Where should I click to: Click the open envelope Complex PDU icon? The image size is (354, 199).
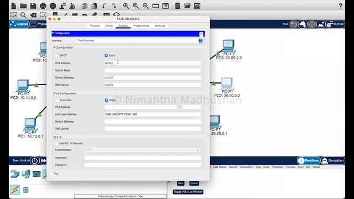click(x=116, y=14)
